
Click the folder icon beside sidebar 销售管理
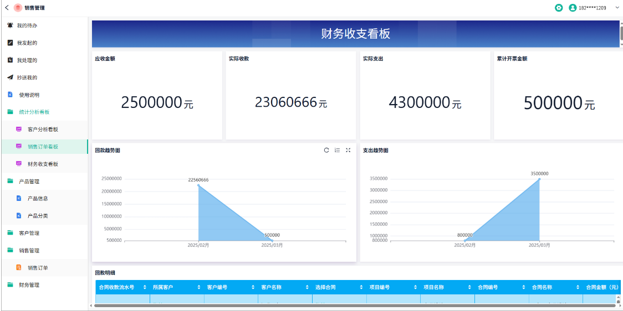click(x=11, y=250)
